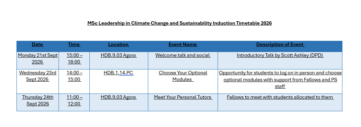Click Fellows to meet with students text
Viewport: 361px width, 127px height.
tap(280, 97)
